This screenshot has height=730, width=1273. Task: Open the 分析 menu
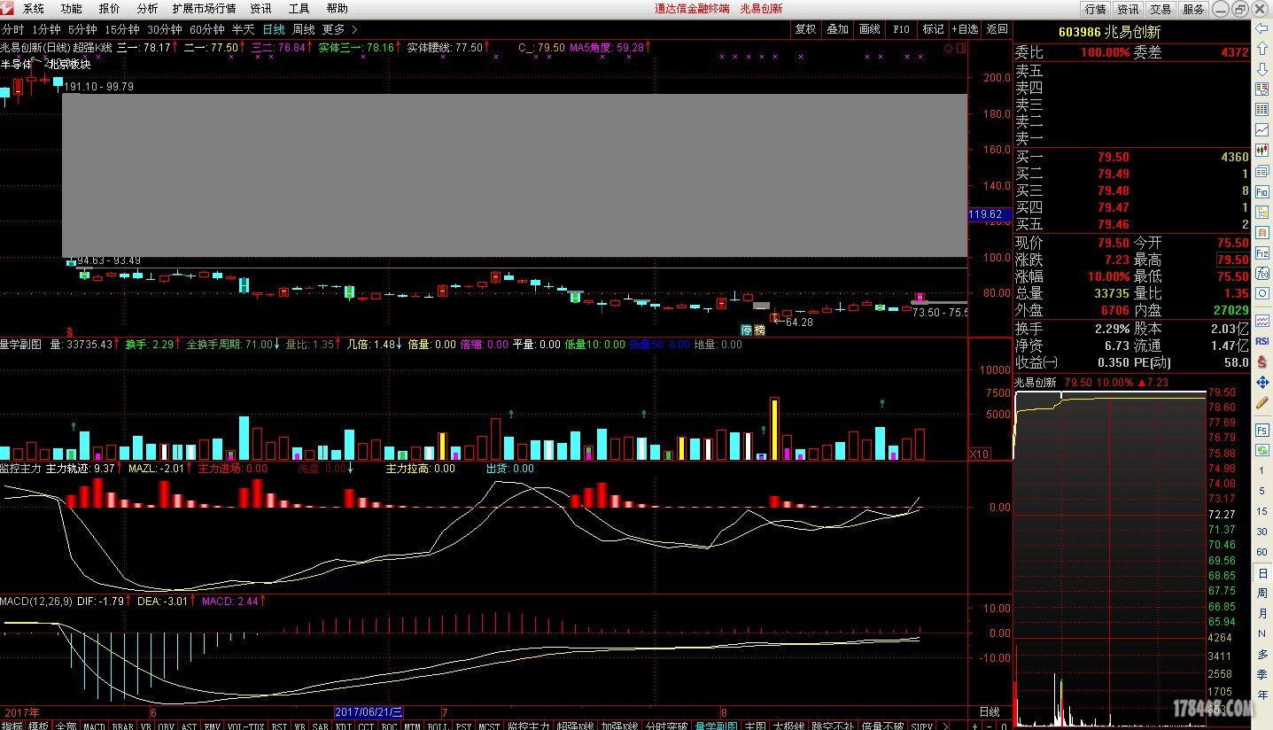coord(148,9)
